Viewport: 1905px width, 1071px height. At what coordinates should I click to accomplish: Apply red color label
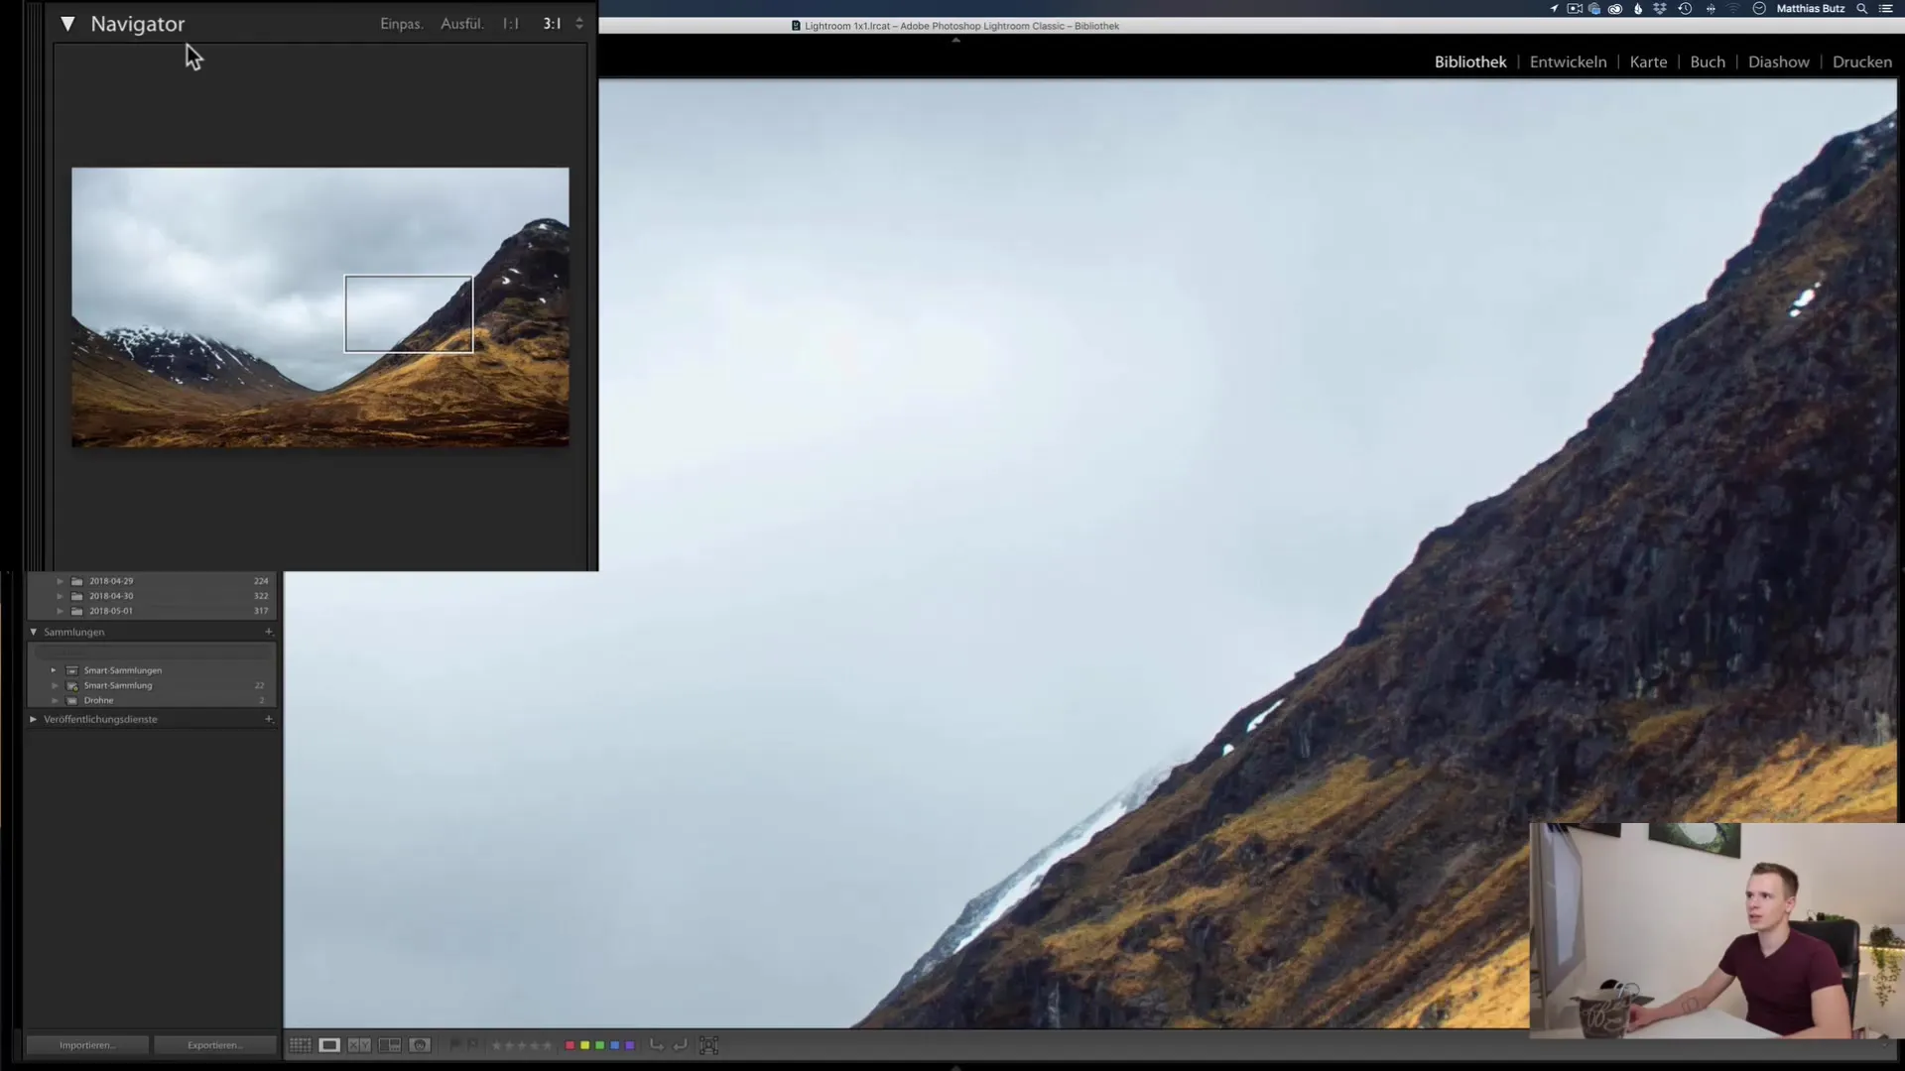tap(570, 1045)
